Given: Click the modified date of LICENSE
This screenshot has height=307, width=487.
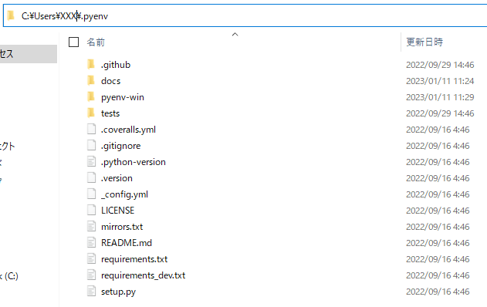Looking at the screenshot, I should (x=438, y=211).
